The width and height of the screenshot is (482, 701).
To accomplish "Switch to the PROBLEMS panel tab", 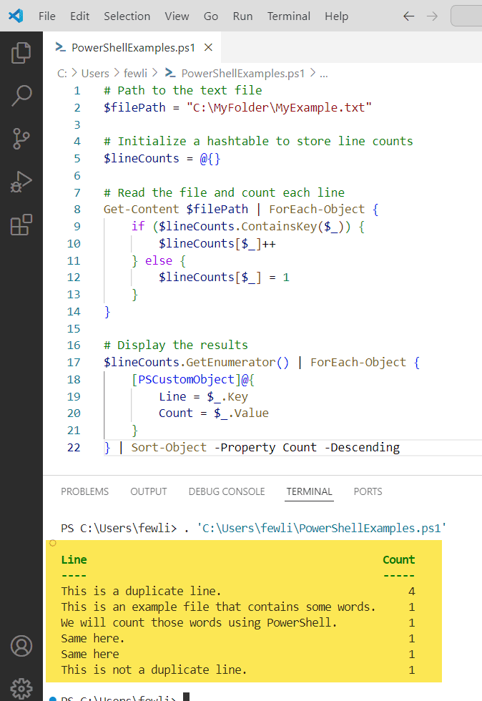I will [x=84, y=491].
